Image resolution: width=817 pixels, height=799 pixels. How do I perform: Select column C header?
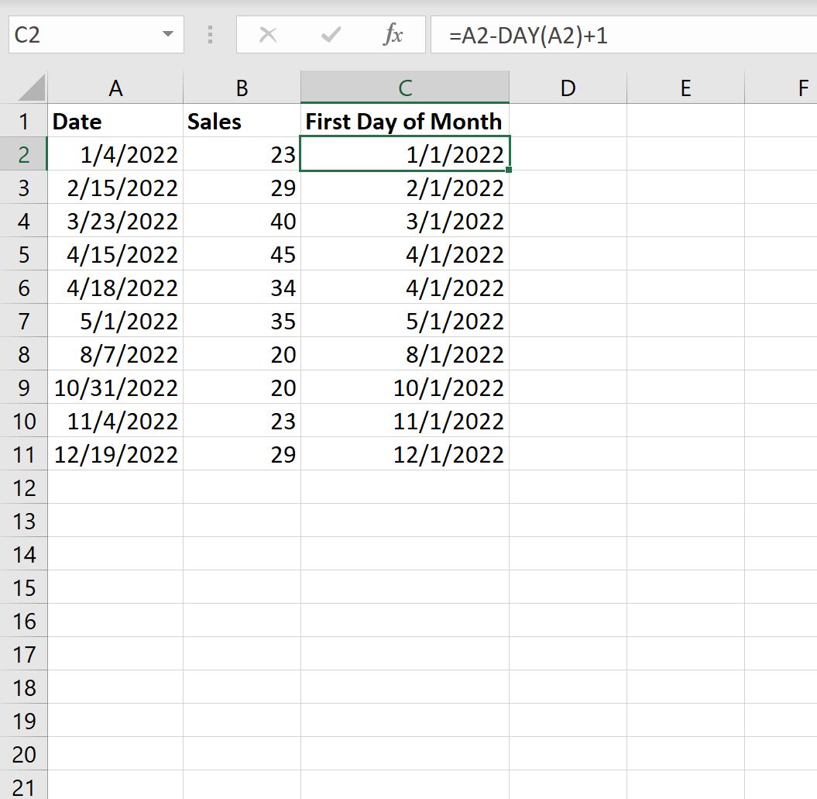coord(405,88)
